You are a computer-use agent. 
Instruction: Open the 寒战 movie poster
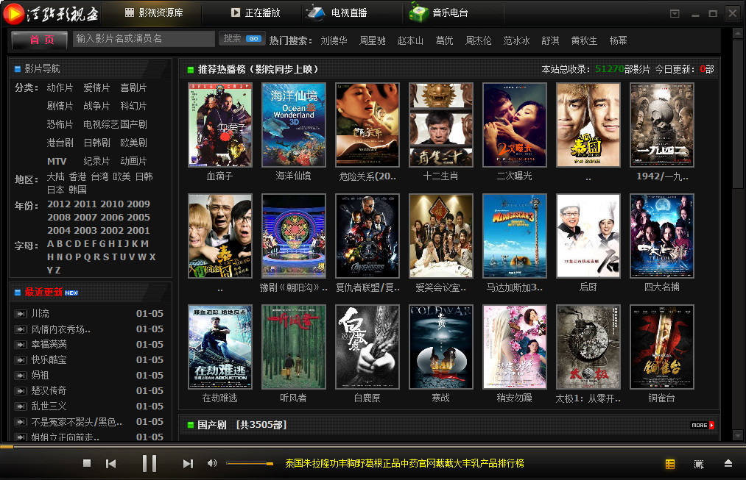441,347
